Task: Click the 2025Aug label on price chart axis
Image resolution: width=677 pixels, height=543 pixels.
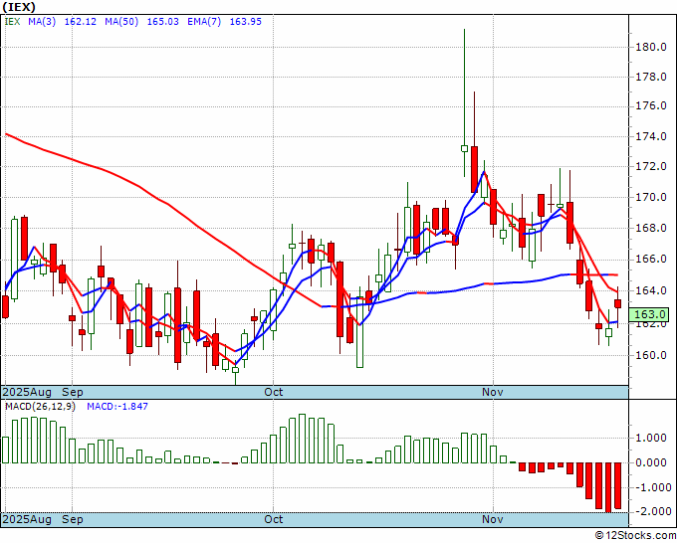Action: click(x=27, y=392)
